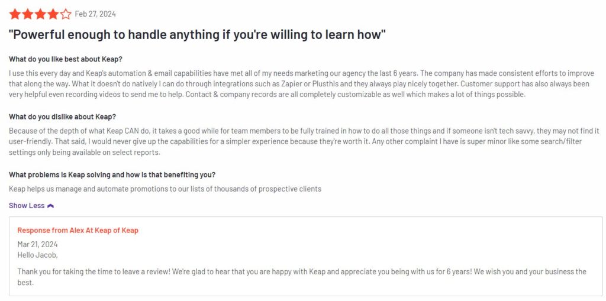Click the Show Less link text

tap(27, 206)
